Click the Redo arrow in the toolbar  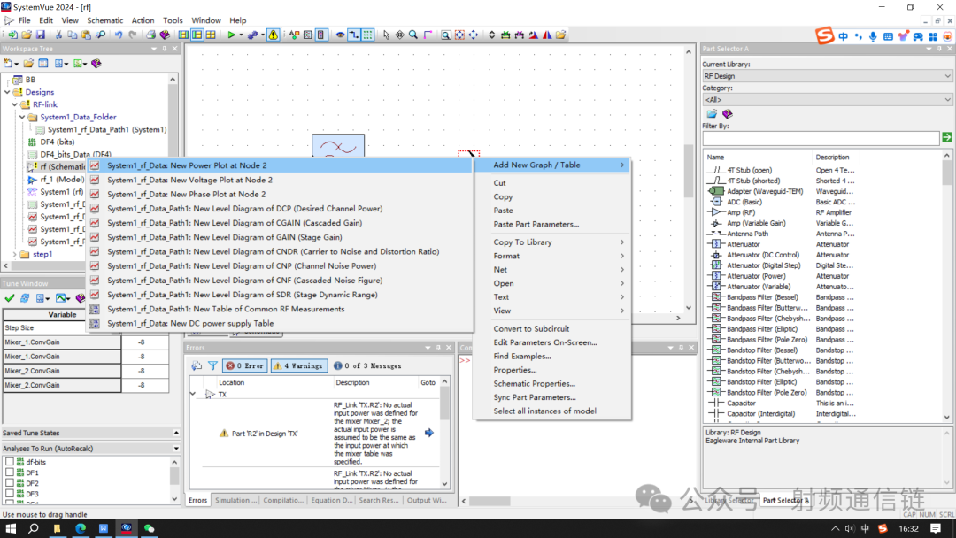point(132,35)
